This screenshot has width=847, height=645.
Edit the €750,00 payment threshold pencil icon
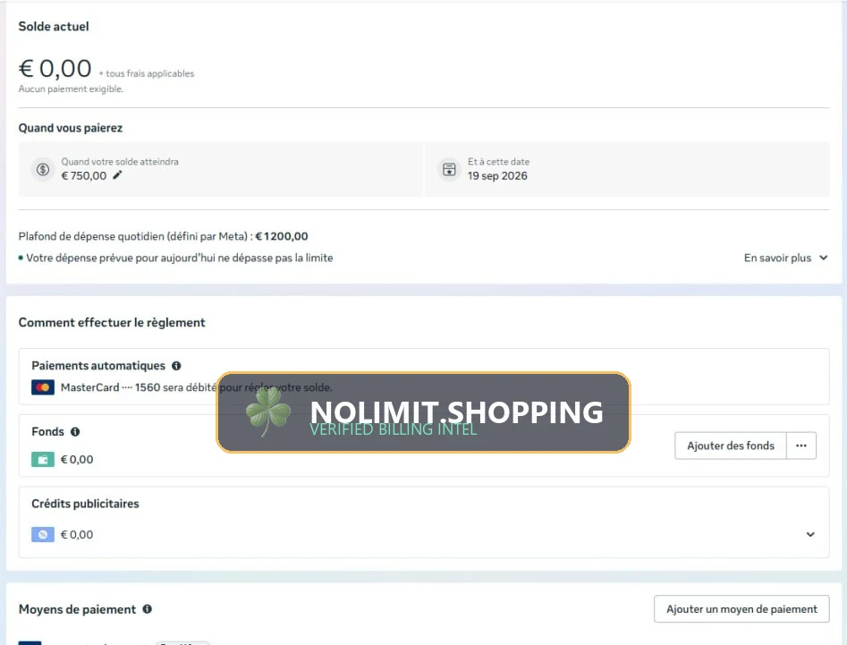[117, 175]
